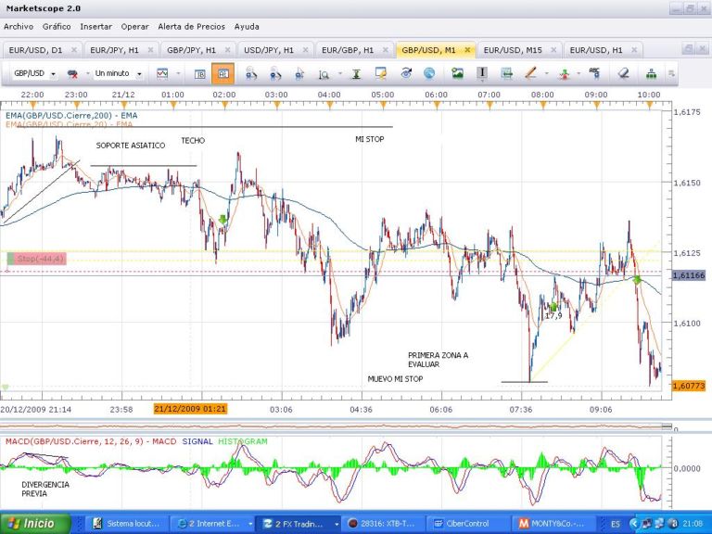Expand the 'Un minuto' timeframe dropdown
Viewport: 712px width, 534px height.
click(x=139, y=73)
